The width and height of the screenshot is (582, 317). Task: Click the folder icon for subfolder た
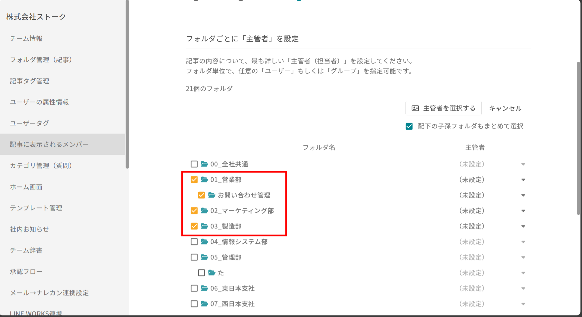pyautogui.click(x=212, y=273)
